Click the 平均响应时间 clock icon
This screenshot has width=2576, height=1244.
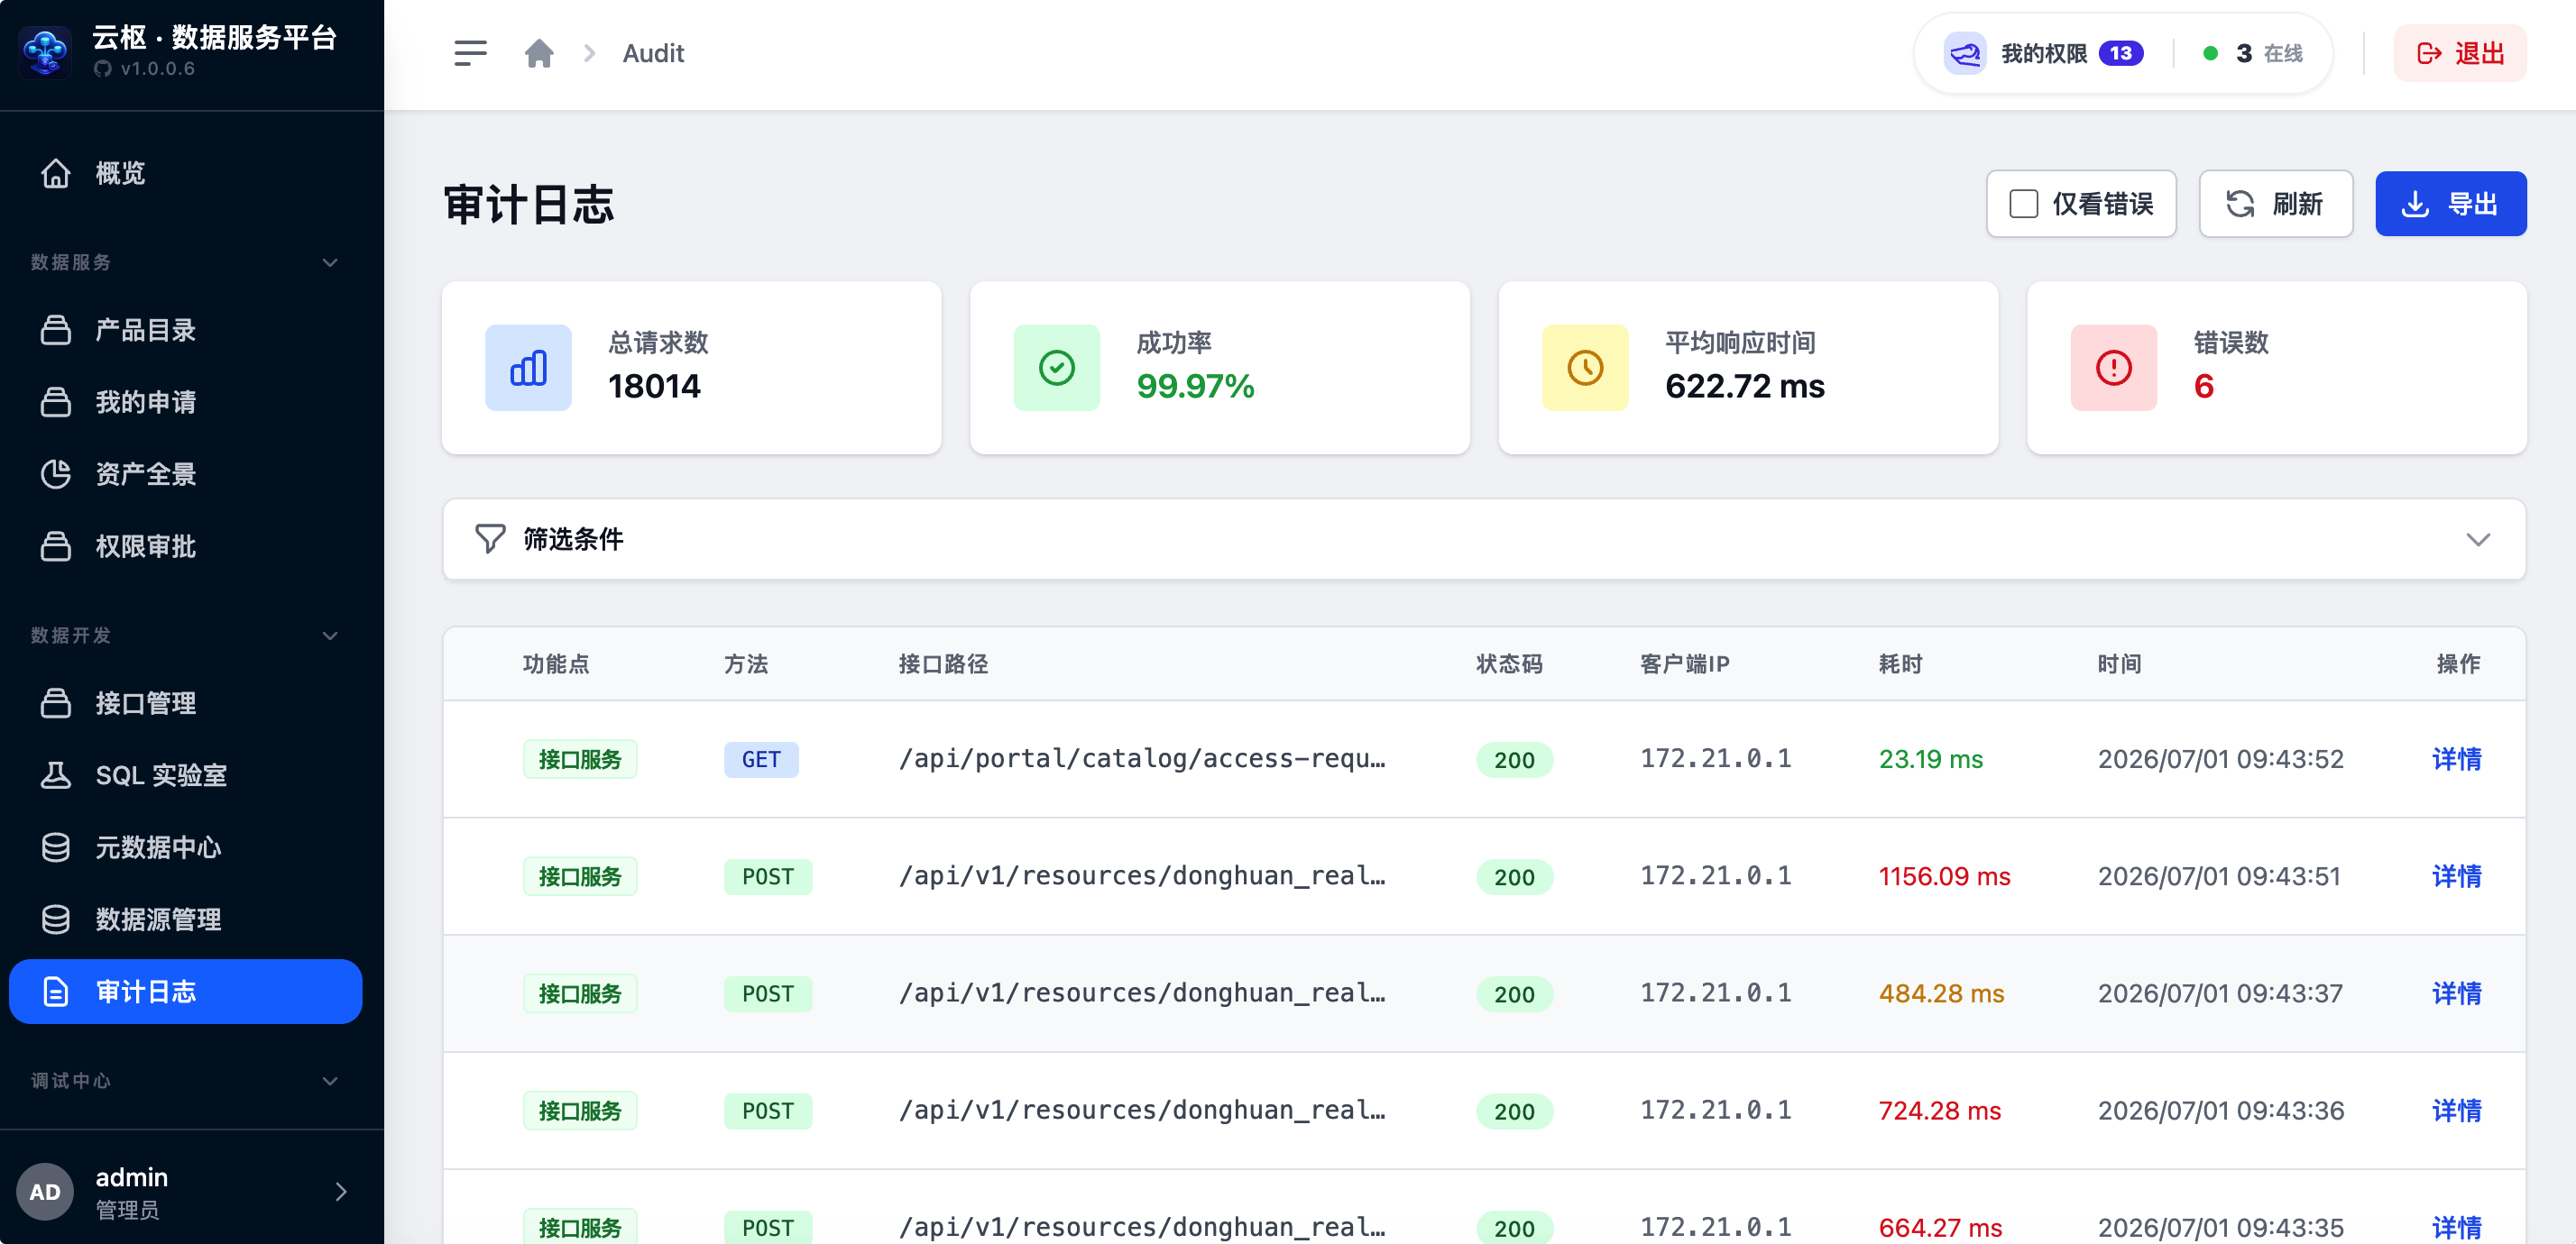[x=1585, y=368]
